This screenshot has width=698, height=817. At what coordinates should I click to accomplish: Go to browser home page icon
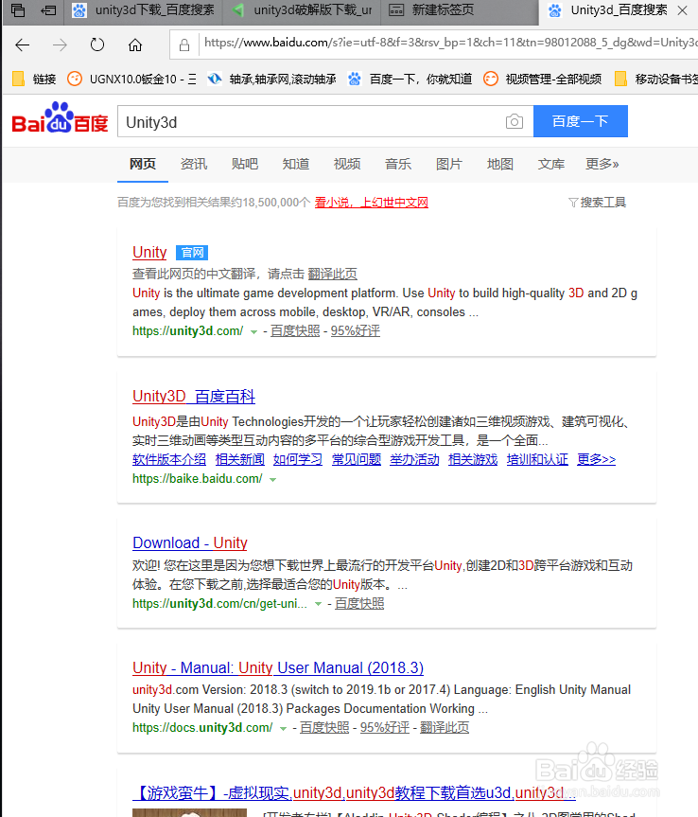tap(135, 45)
